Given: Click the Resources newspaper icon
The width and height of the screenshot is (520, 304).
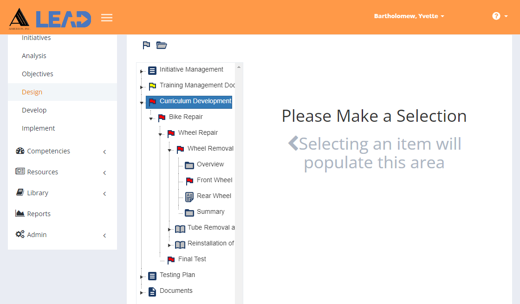Looking at the screenshot, I should (20, 171).
